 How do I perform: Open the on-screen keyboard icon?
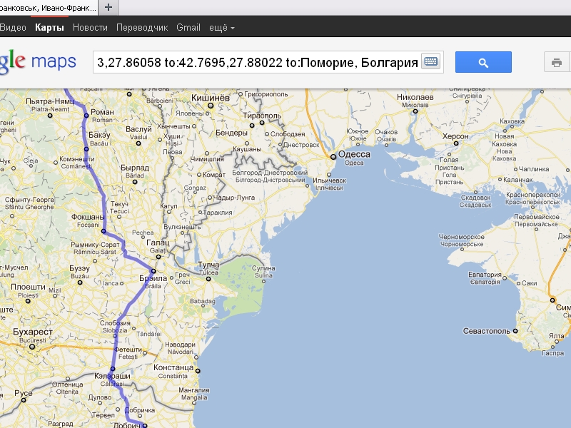[430, 62]
